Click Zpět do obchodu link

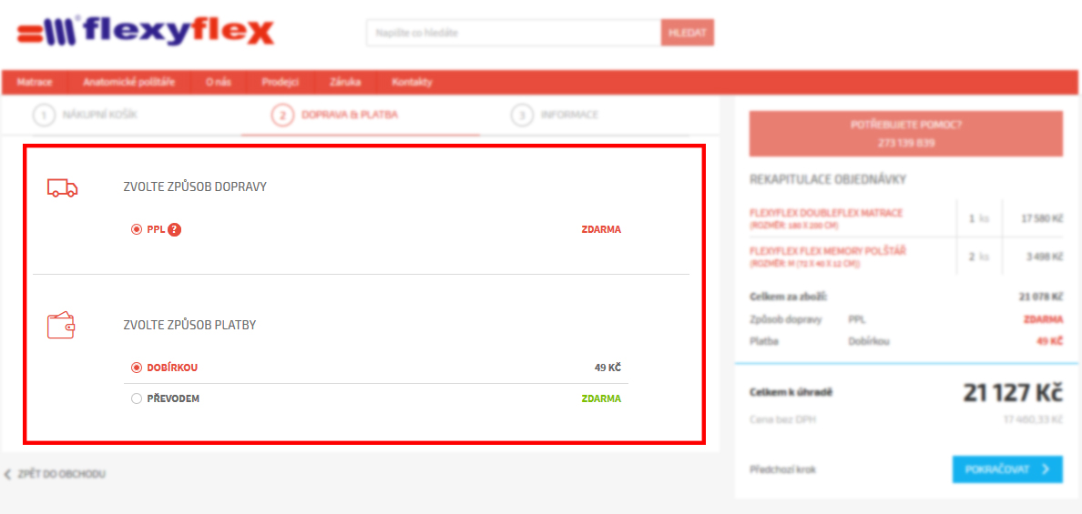coord(61,474)
